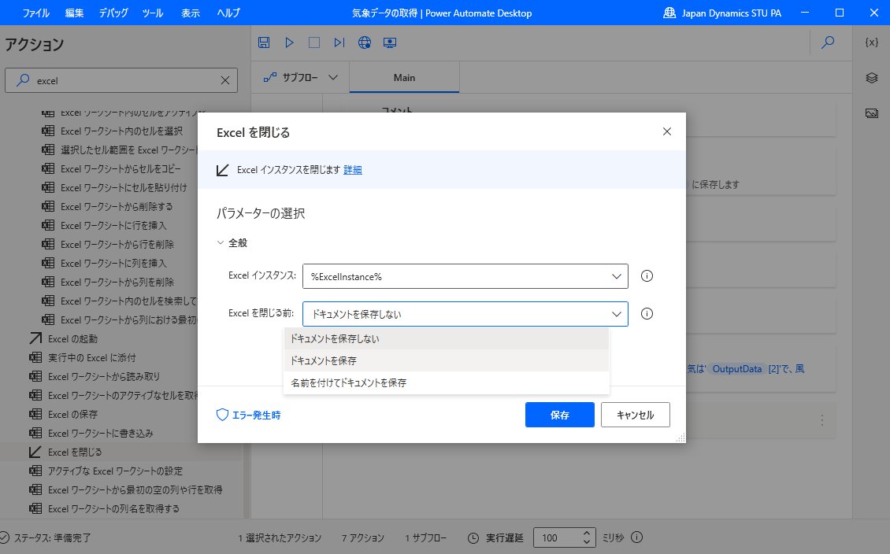
Task: Clear the excel search text with X
Action: click(x=225, y=80)
